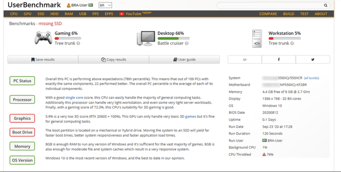Open the BR country dropdown

(x=105, y=5)
